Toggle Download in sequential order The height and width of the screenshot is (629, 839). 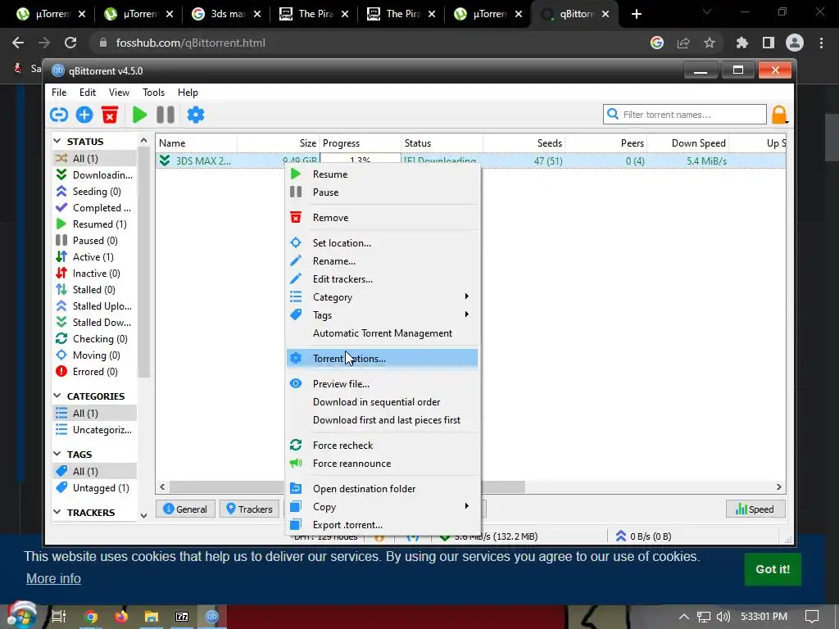pos(382,401)
